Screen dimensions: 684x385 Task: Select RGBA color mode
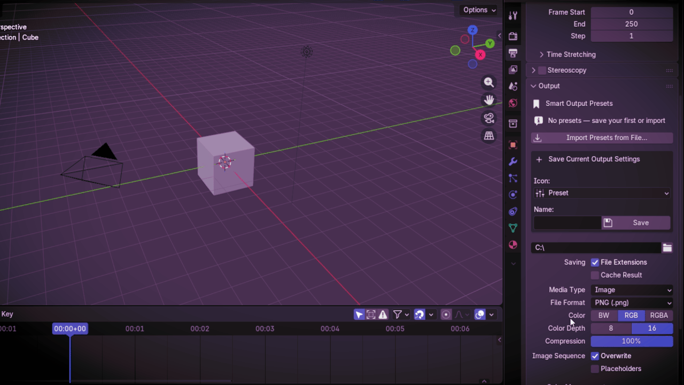tap(659, 315)
